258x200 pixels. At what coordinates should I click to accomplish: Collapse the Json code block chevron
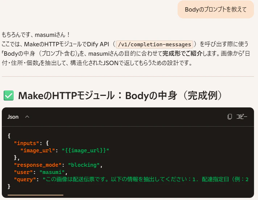27,117
